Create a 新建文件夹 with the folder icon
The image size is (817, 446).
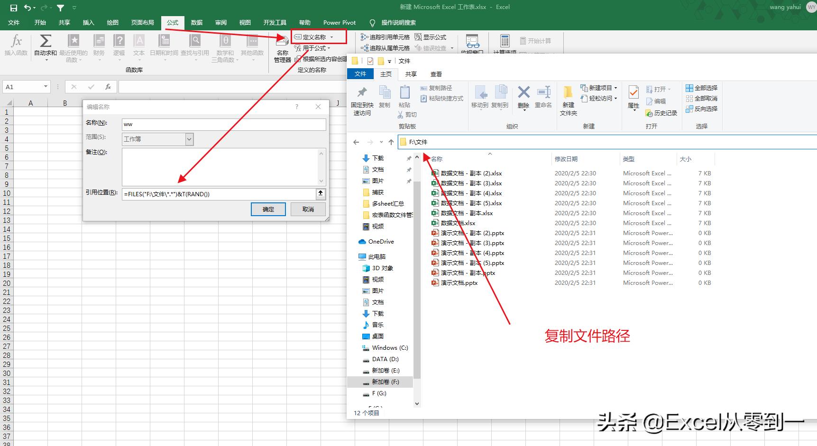tap(568, 98)
